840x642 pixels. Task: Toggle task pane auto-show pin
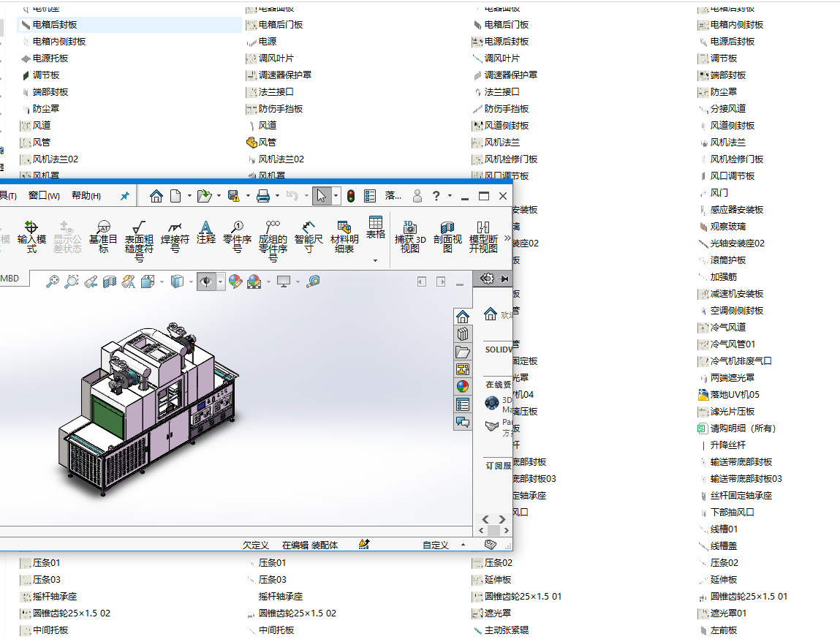point(503,279)
